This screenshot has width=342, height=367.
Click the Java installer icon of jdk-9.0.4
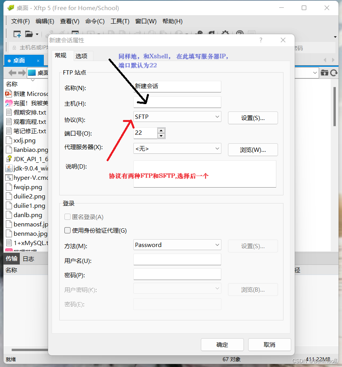click(x=9, y=168)
